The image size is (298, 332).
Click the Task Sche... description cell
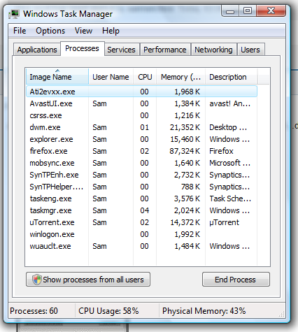[230, 199]
